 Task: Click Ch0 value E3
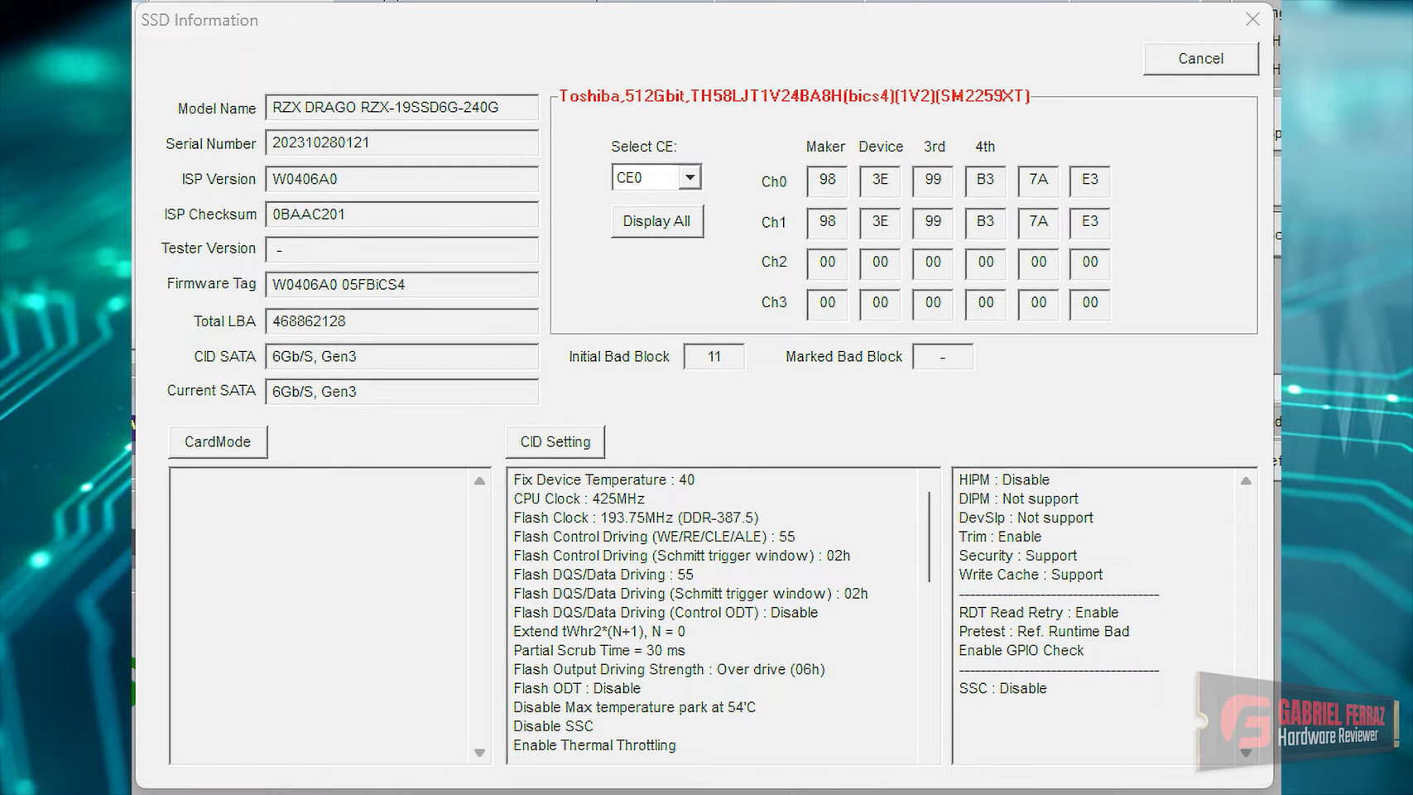coord(1090,181)
